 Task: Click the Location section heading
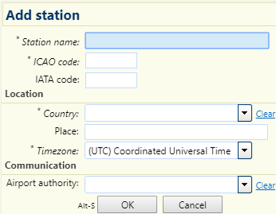click(24, 94)
